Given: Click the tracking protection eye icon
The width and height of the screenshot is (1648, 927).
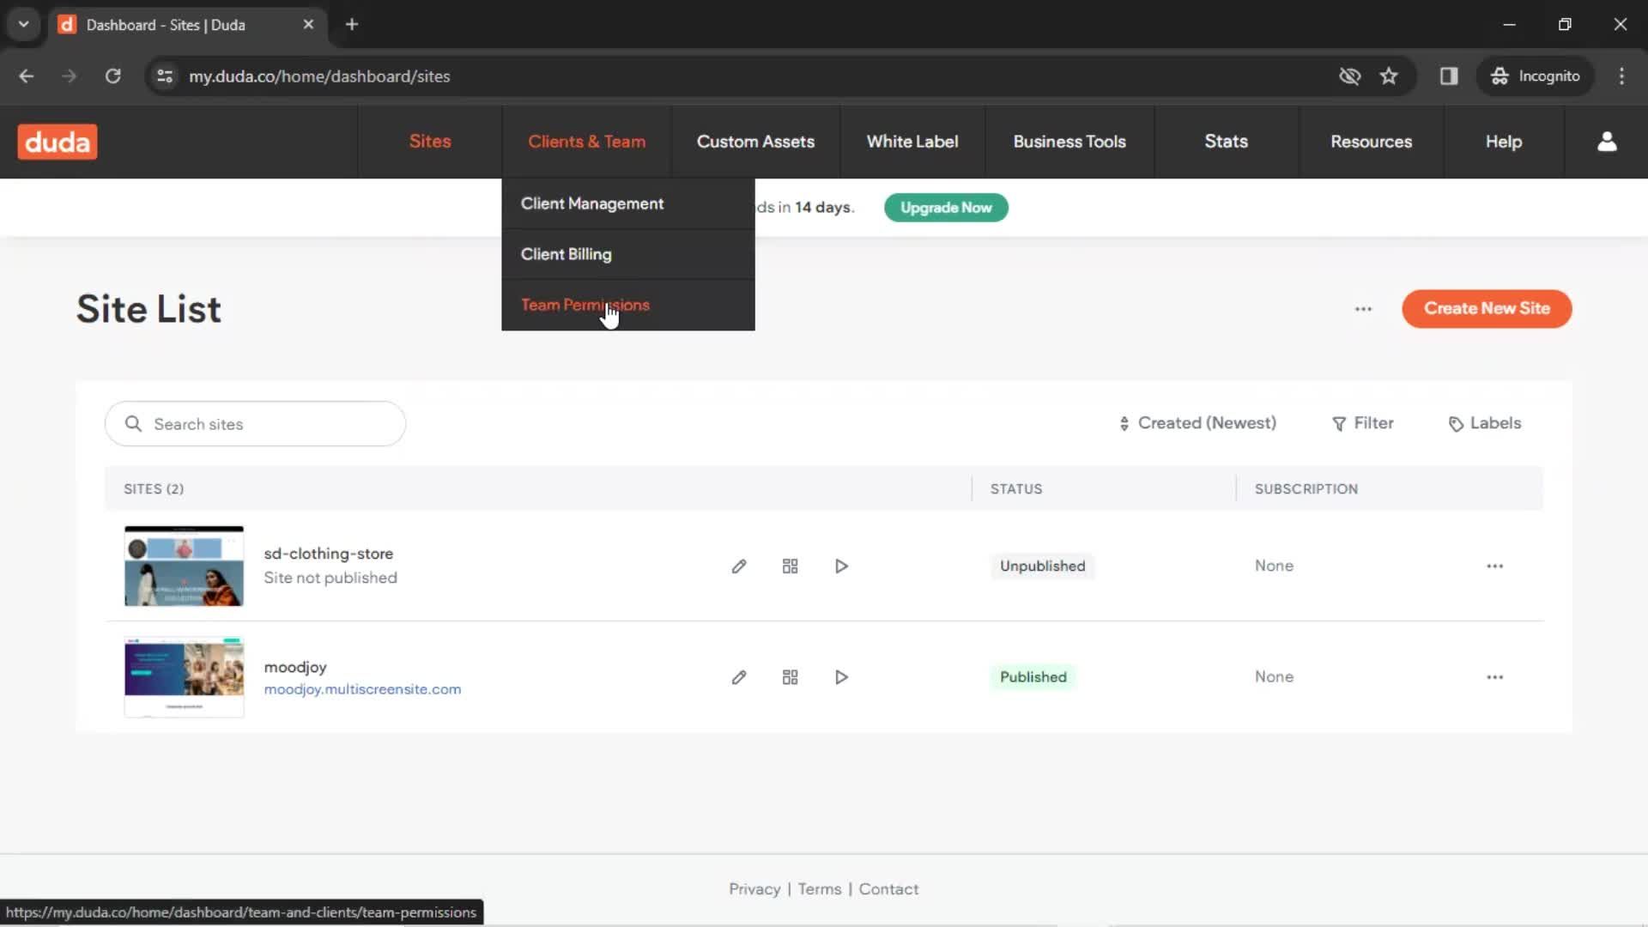Looking at the screenshot, I should pos(1349,76).
